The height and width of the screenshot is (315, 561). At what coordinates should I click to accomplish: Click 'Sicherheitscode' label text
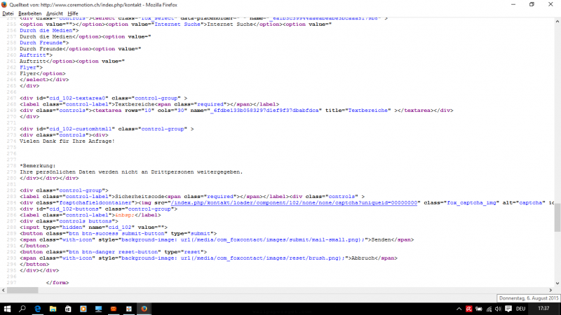[140, 197]
